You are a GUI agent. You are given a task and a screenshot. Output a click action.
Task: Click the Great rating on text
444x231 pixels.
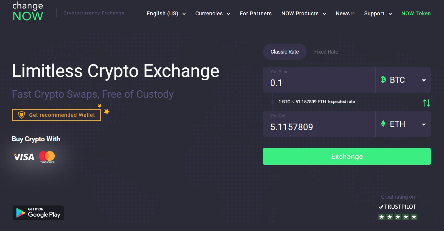[398, 197]
